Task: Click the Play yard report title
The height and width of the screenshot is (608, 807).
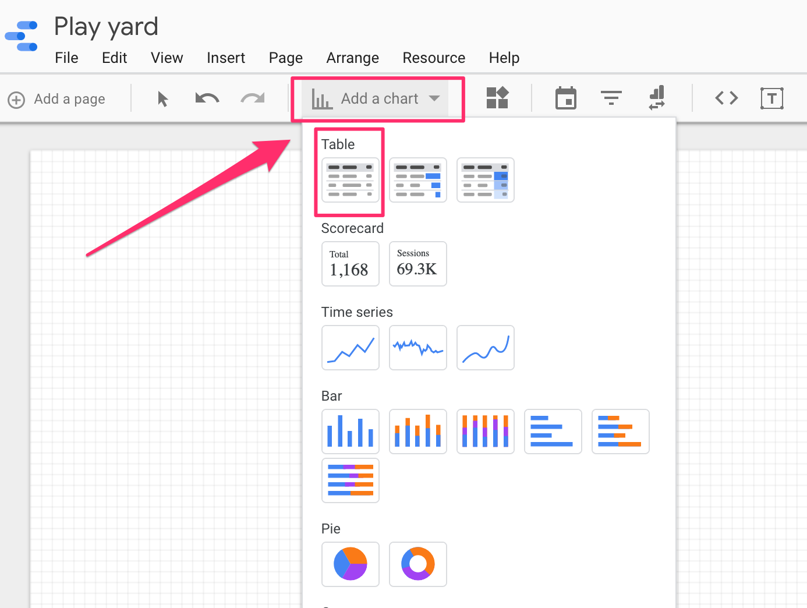Action: pyautogui.click(x=106, y=26)
